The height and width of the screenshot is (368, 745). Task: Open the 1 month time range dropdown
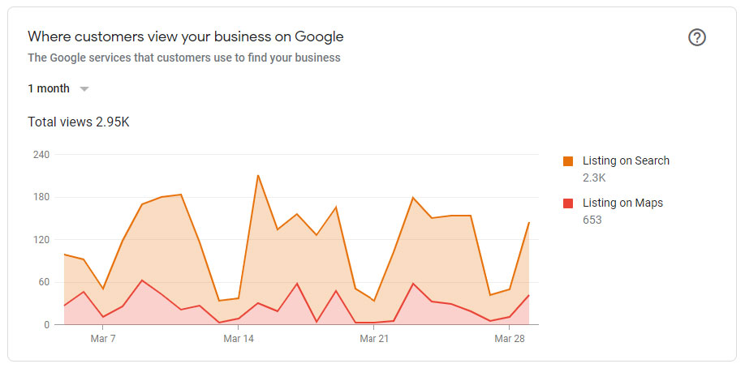49,88
